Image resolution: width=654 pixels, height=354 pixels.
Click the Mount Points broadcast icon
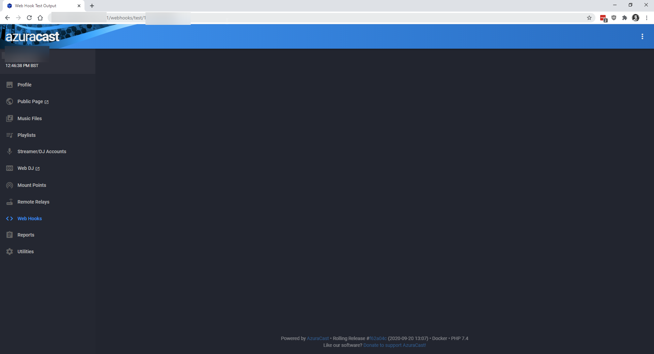click(10, 185)
